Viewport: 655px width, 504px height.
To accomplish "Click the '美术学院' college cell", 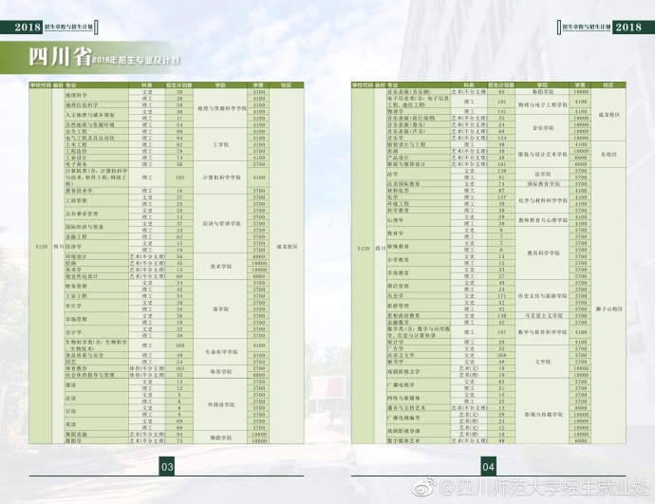I will [221, 267].
